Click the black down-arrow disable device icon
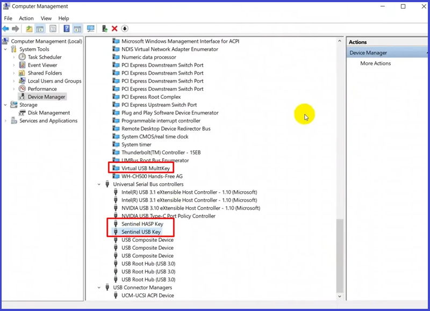The width and height of the screenshot is (430, 311). (125, 28)
